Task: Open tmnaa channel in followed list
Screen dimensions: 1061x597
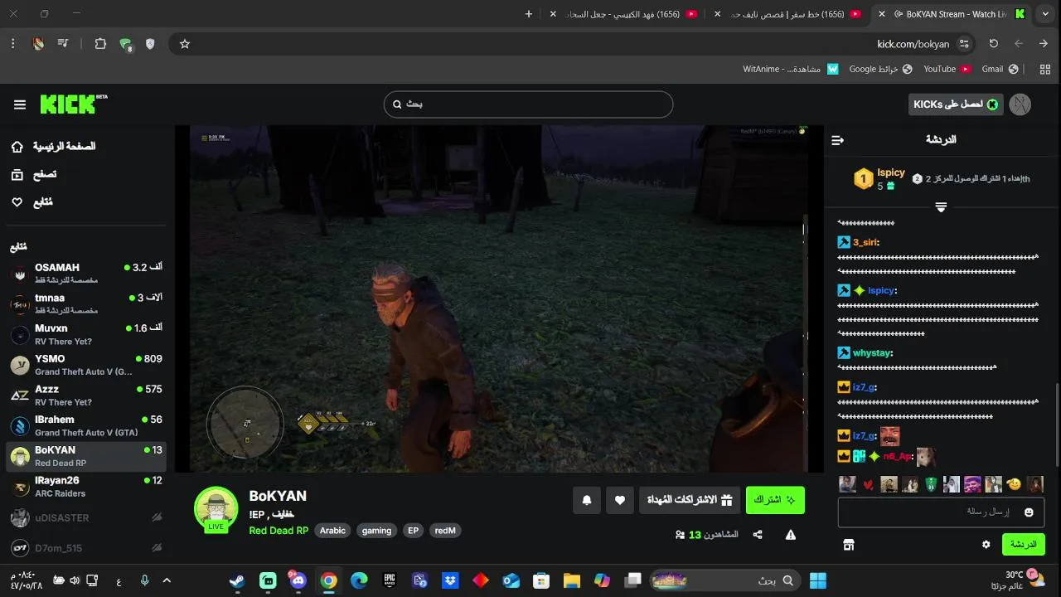Action: pos(86,303)
